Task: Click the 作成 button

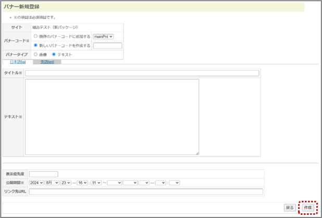Action: point(307,208)
